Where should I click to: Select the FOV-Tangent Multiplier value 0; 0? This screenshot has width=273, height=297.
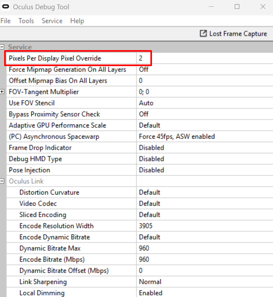tap(204, 92)
